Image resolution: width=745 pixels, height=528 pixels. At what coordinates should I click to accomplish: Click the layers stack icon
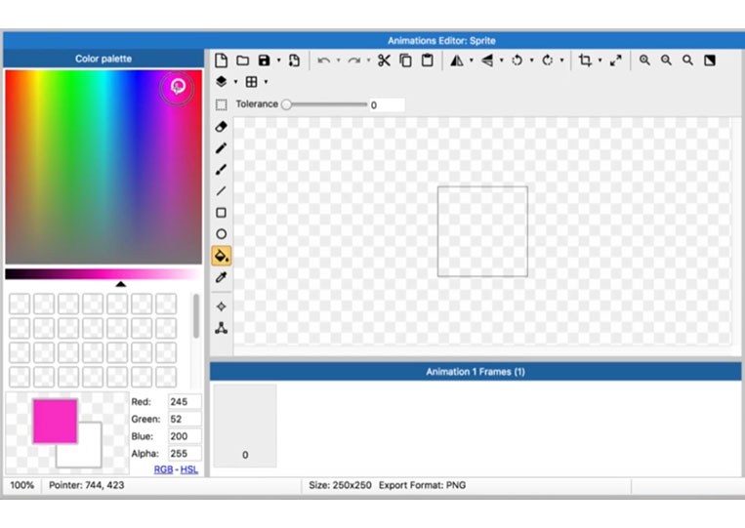tap(221, 82)
